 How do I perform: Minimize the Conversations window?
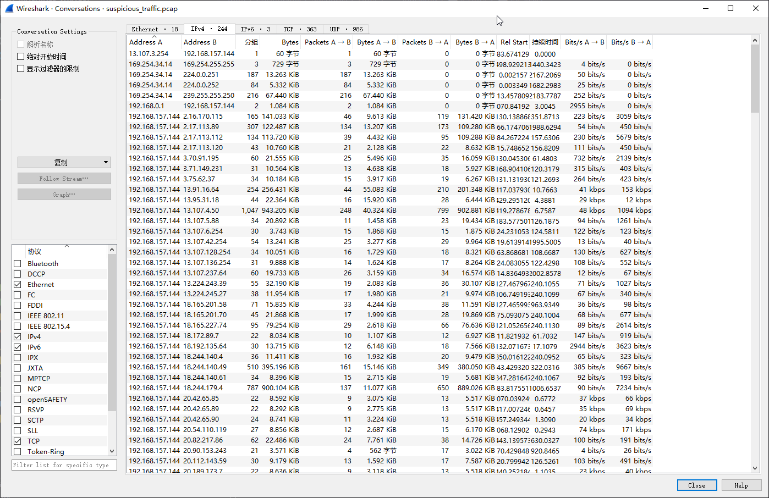(705, 8)
